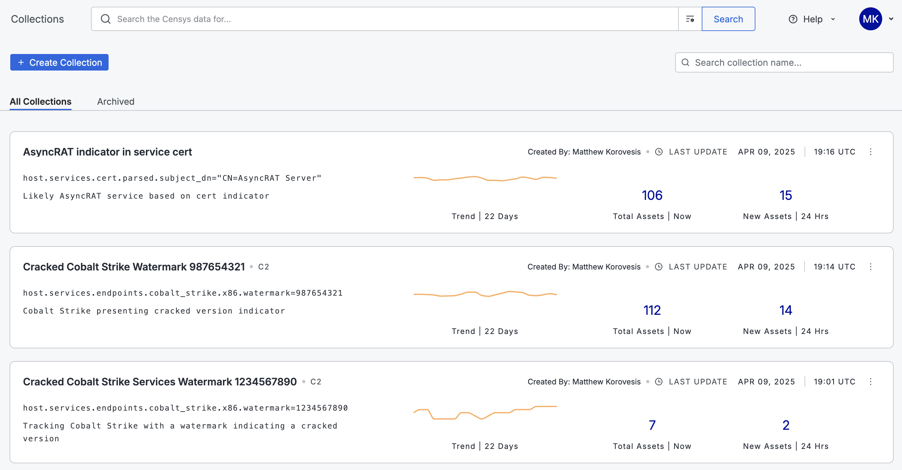Open kebab menu for Watermark 987654321 collection

[870, 267]
